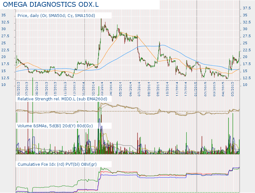Click the 08/2014 date axis label
The image size is (255, 193).
click(x=149, y=89)
